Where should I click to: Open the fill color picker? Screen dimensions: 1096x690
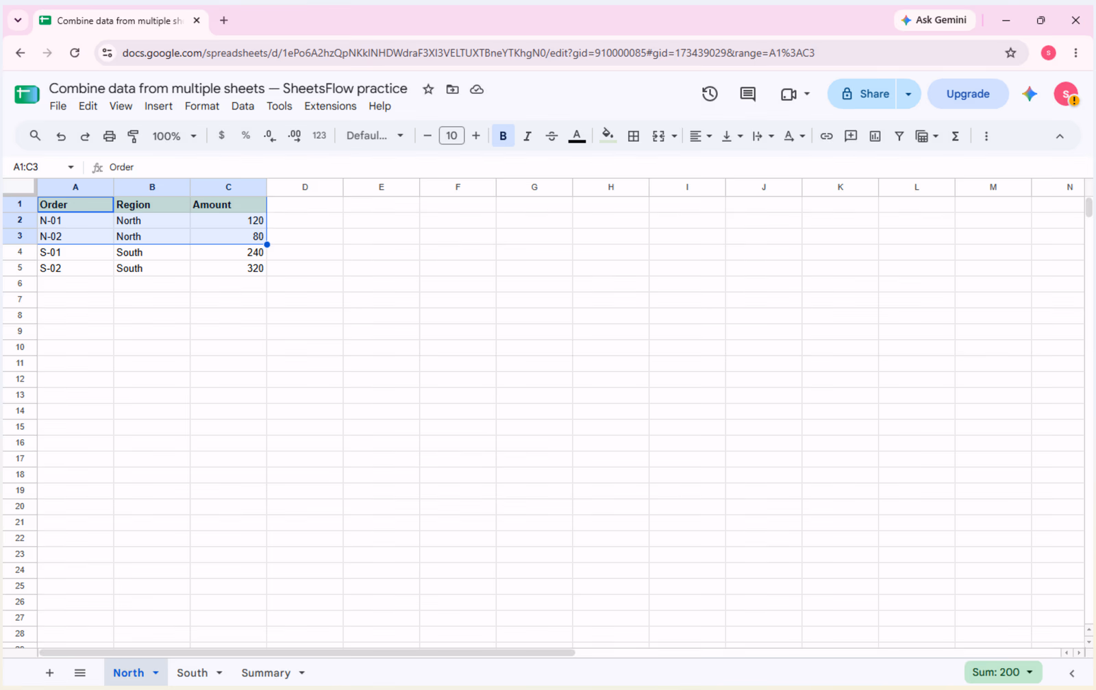click(608, 136)
